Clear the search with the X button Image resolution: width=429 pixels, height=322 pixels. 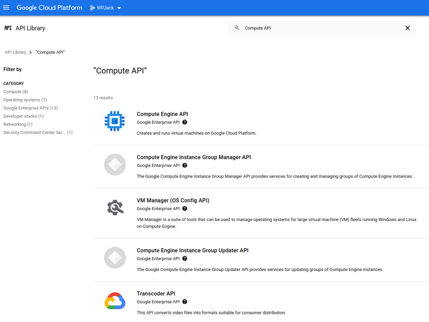coord(407,28)
